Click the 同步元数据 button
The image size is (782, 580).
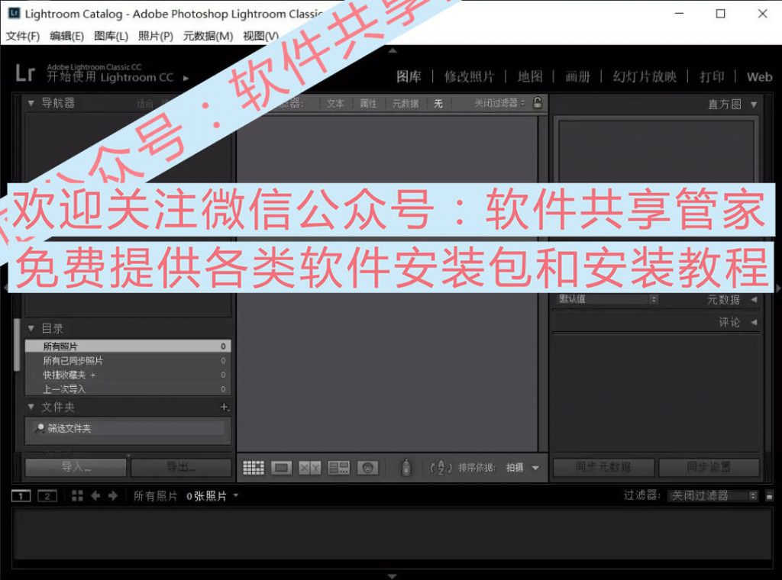pyautogui.click(x=603, y=467)
